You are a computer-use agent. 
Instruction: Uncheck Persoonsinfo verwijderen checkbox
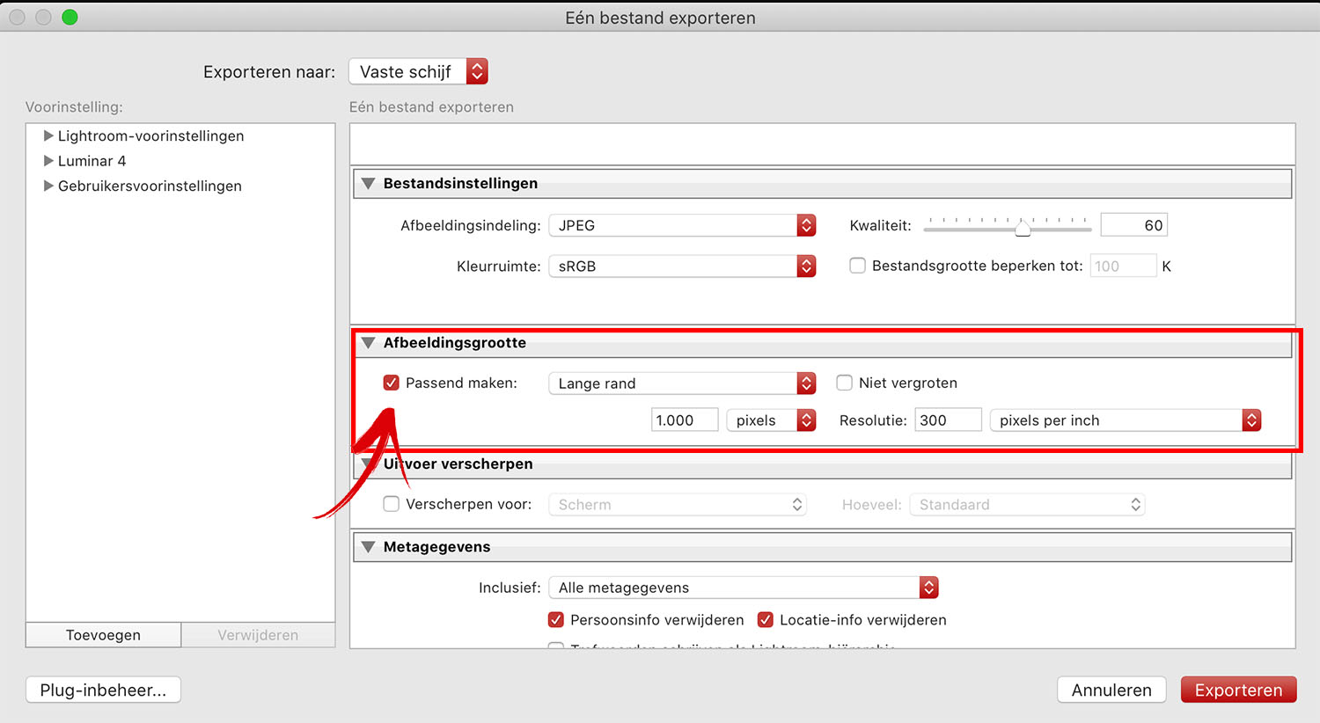pyautogui.click(x=556, y=620)
